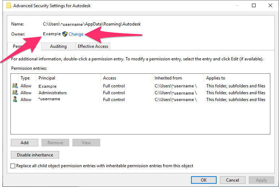This screenshot has height=187, width=279.
Task: Click the Administrators entry group icon
Action: 15,93
